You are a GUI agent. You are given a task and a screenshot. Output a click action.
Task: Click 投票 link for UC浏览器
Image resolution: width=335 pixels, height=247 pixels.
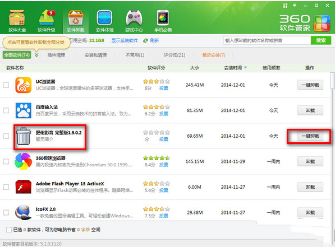(x=163, y=88)
